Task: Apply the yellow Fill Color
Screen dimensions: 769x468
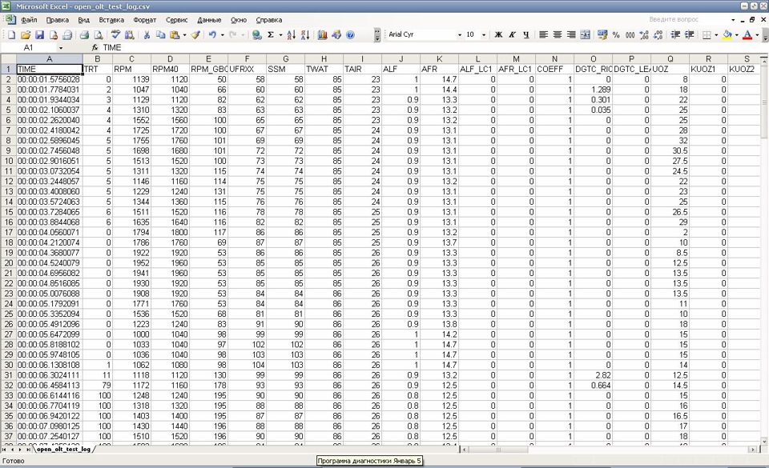Action: [x=727, y=34]
